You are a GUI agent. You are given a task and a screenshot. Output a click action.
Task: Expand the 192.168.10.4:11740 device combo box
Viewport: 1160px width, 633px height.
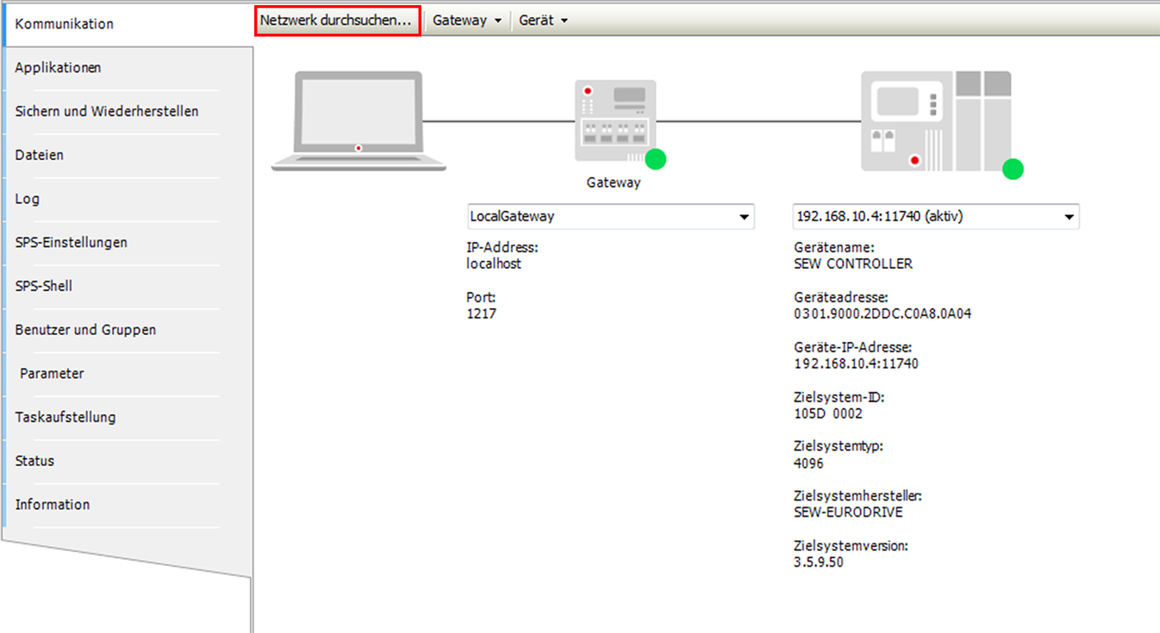point(1069,217)
